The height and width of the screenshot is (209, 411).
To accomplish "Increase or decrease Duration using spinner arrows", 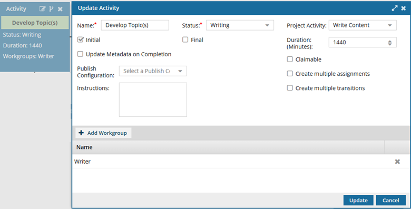I will point(390,43).
